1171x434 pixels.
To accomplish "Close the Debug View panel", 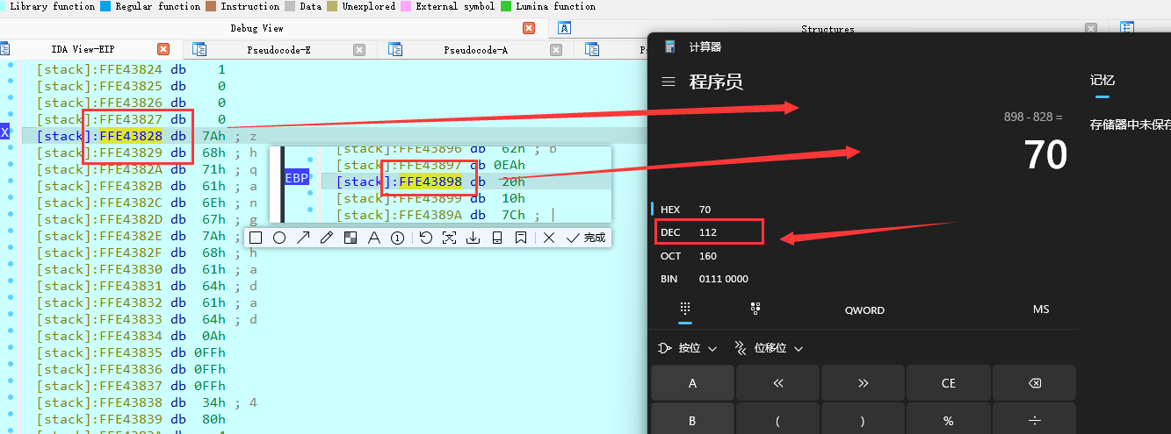I will [529, 28].
